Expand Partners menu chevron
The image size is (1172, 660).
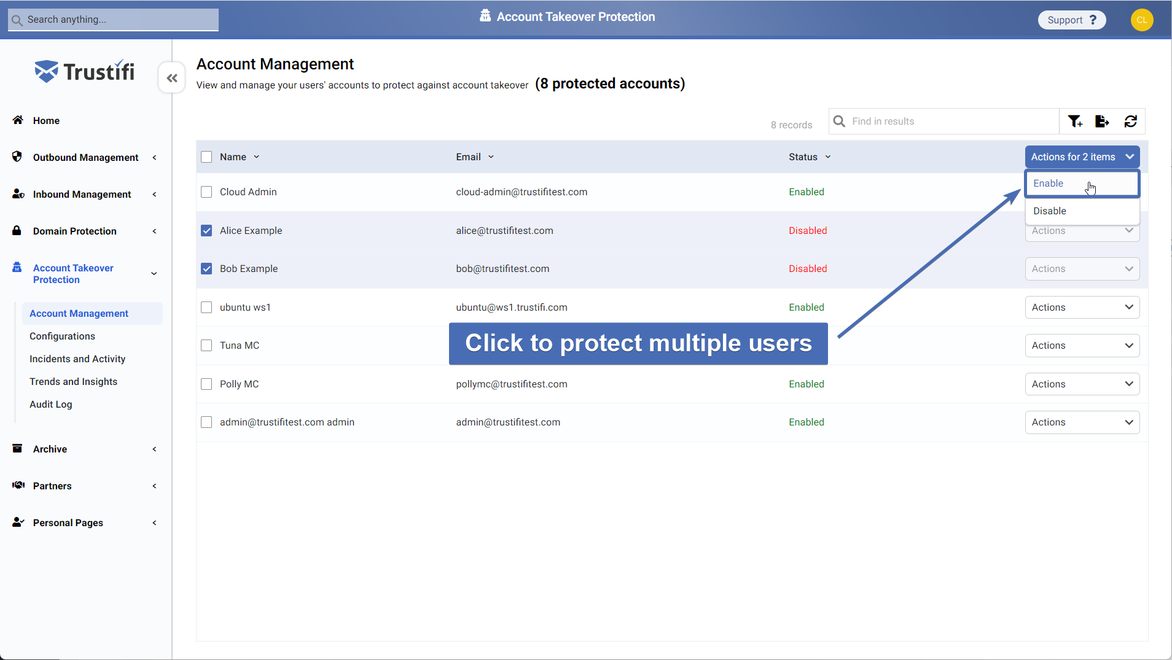[x=154, y=486]
